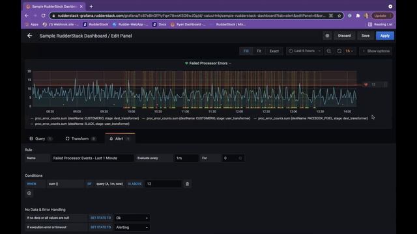
Task: Open Ryan Dashboard bookmark
Action: (x=188, y=25)
